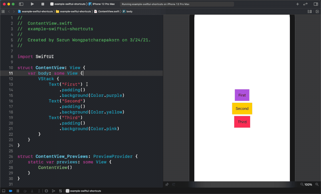Click line number 26 in gutter
The height and width of the screenshot is (194, 321).
click(x=11, y=156)
